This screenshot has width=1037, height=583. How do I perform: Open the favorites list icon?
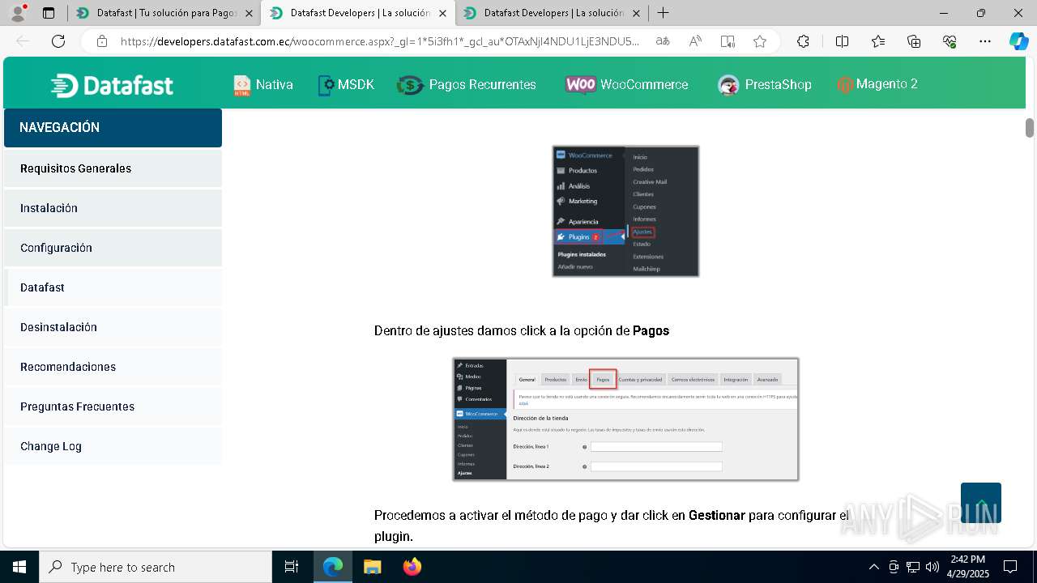(878, 41)
